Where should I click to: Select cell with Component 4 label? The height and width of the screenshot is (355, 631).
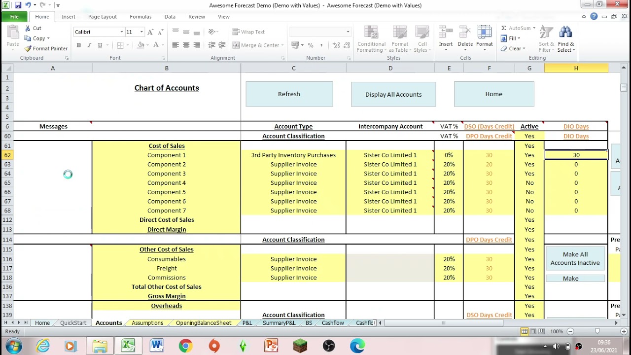tap(167, 183)
